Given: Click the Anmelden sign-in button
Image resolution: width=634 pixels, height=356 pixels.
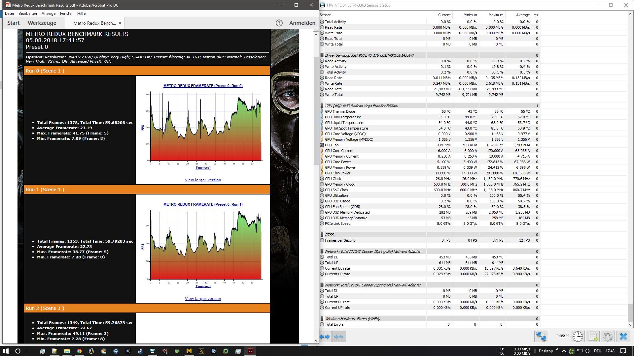Looking at the screenshot, I should pyautogui.click(x=302, y=23).
